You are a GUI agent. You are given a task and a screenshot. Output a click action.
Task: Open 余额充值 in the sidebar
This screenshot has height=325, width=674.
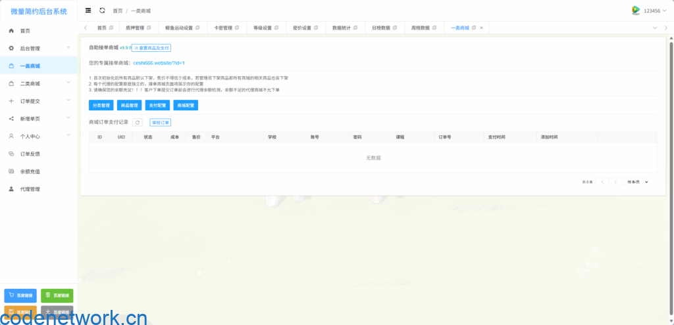point(30,171)
